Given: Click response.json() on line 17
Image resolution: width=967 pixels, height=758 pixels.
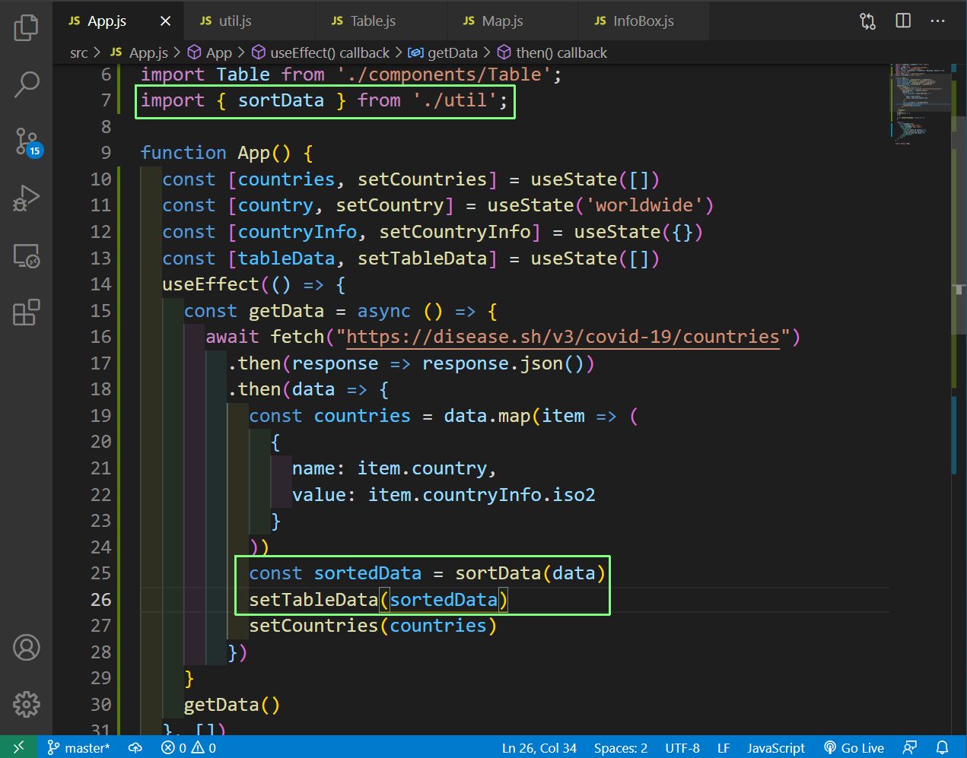Looking at the screenshot, I should point(503,363).
